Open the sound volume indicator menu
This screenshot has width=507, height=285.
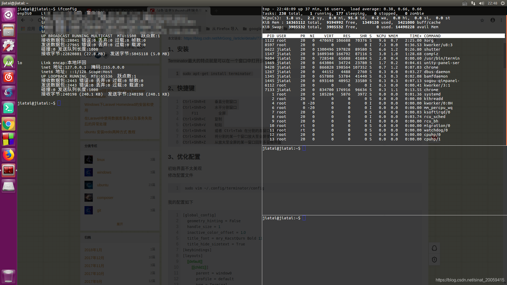pyautogui.click(x=481, y=3)
